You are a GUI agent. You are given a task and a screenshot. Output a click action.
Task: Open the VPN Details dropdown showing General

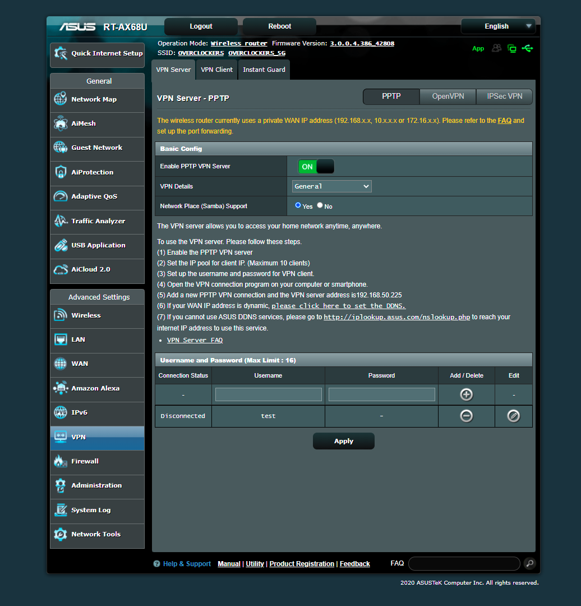pyautogui.click(x=331, y=186)
